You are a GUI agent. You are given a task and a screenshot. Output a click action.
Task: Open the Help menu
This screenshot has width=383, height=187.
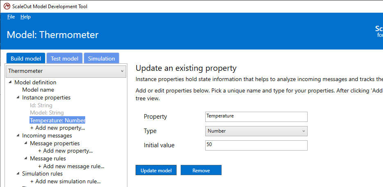pos(25,17)
